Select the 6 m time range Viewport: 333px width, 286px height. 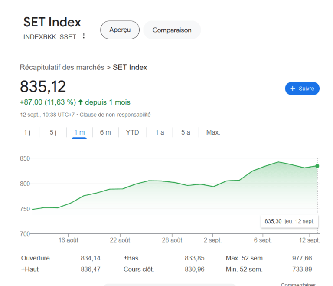105,132
